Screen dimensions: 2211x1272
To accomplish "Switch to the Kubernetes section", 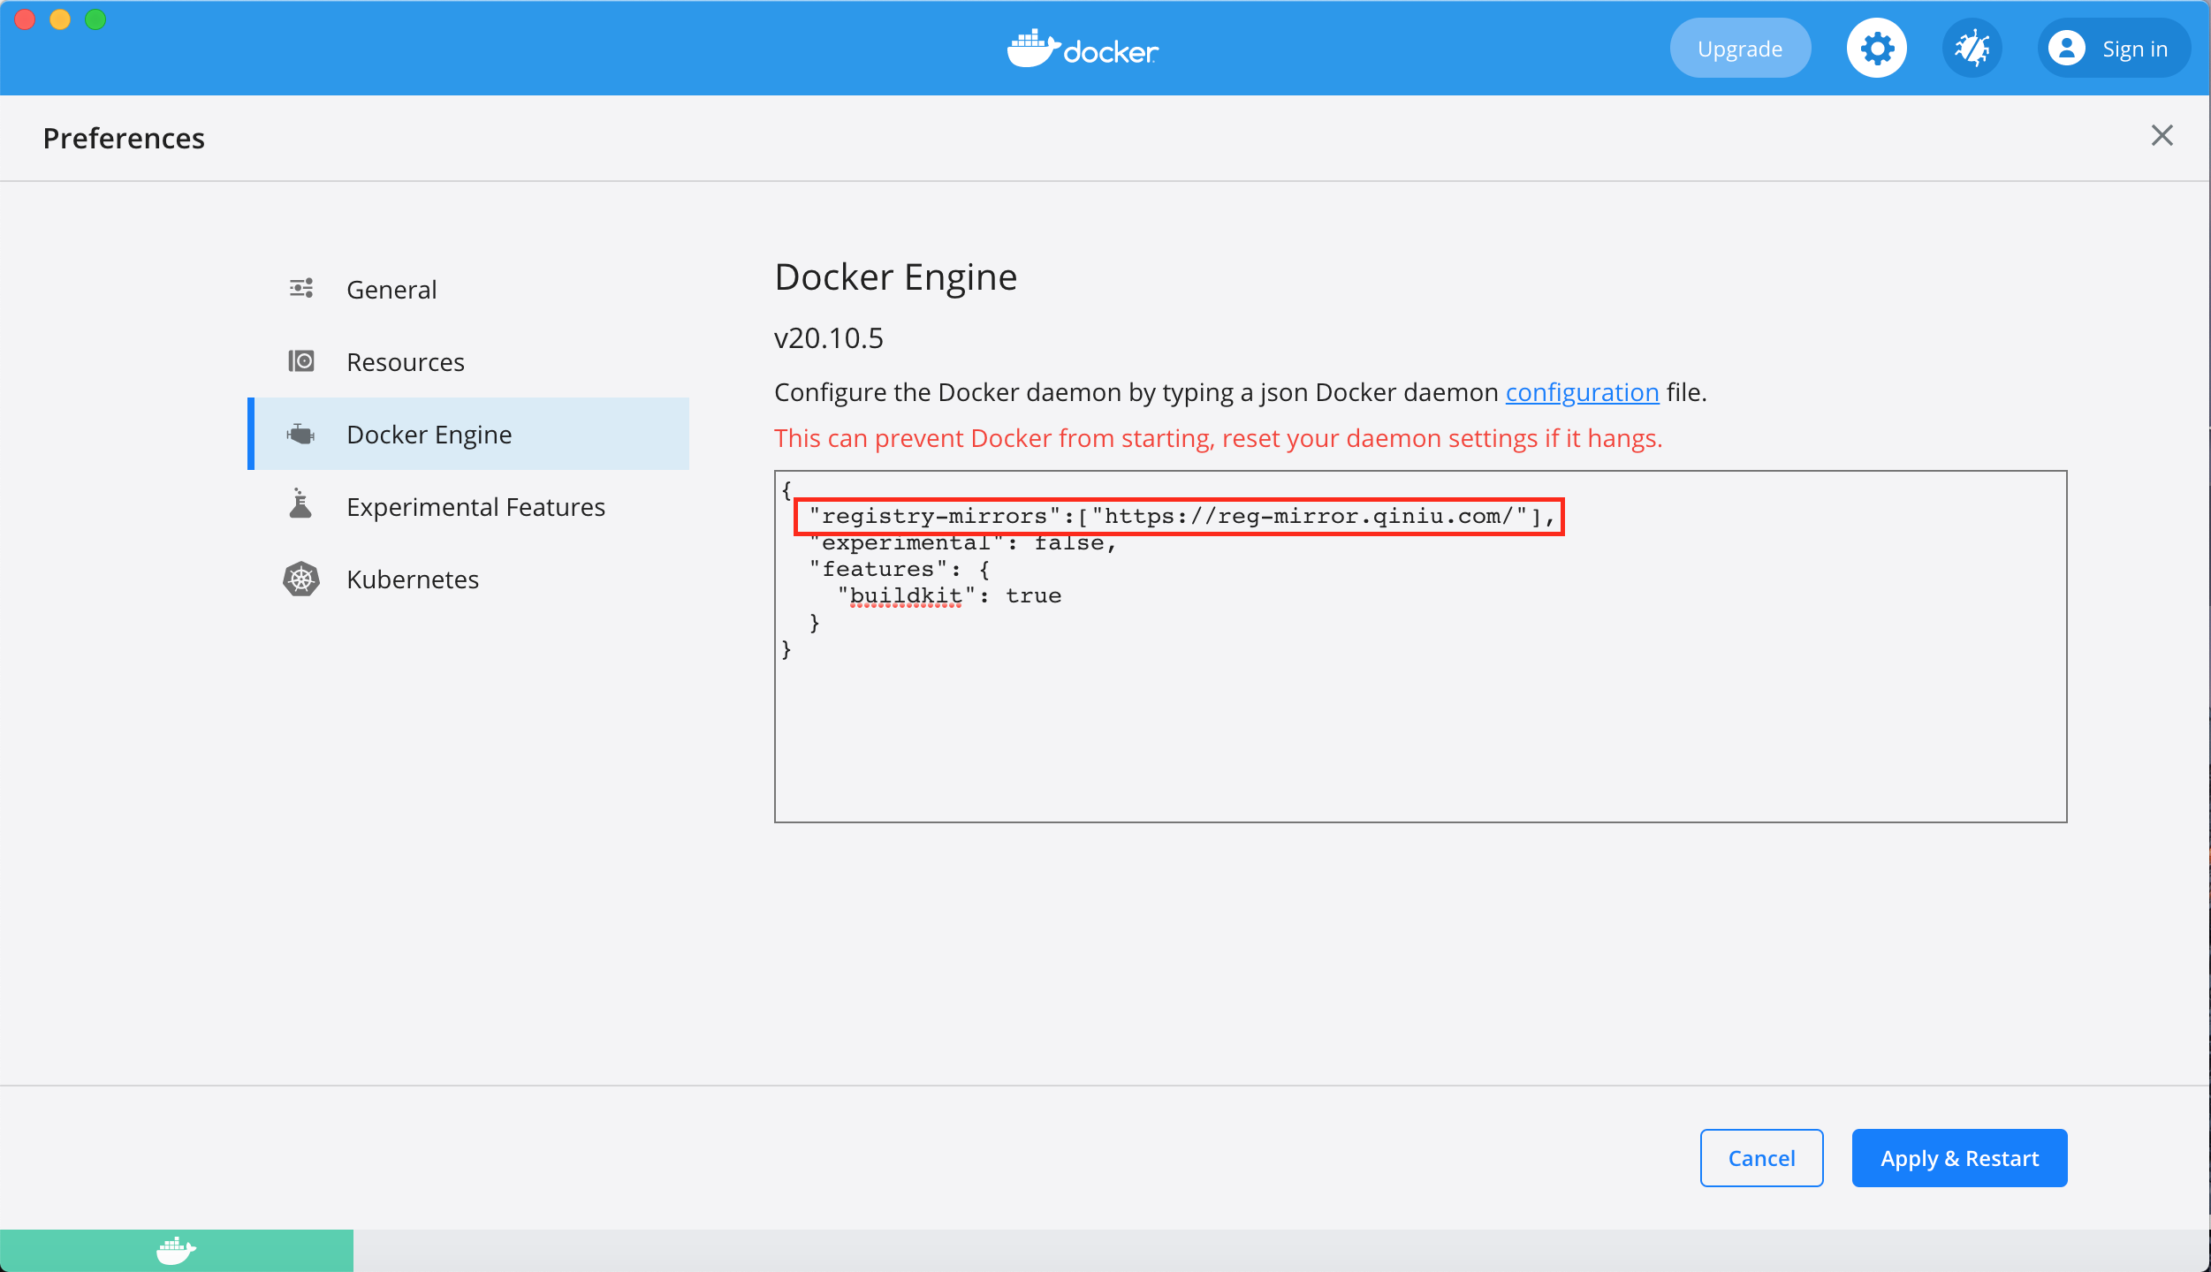I will coord(468,579).
